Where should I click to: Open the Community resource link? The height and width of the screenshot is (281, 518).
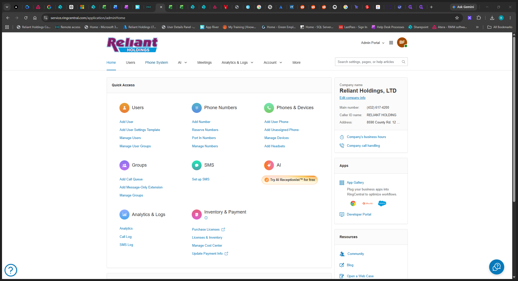(356, 254)
